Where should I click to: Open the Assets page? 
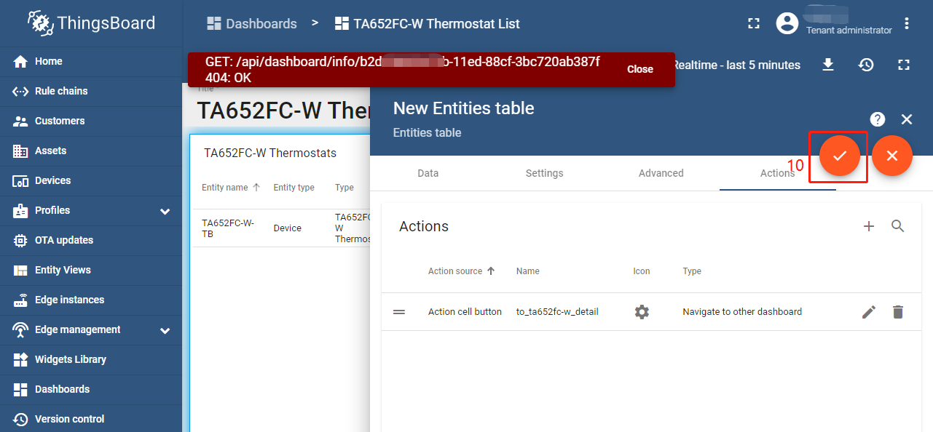point(91,151)
